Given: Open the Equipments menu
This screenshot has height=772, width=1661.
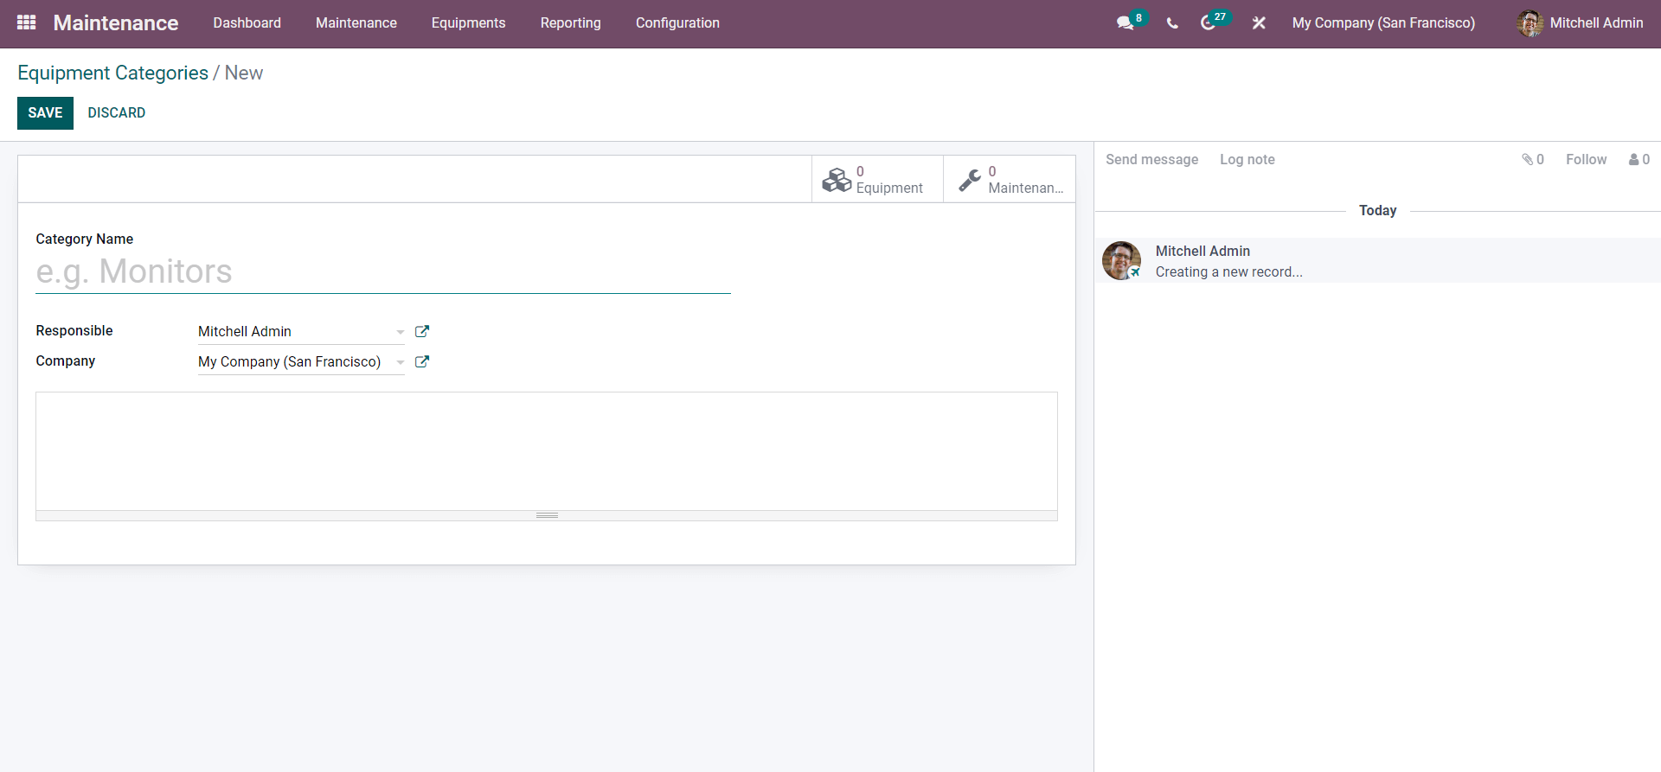Looking at the screenshot, I should (x=468, y=23).
